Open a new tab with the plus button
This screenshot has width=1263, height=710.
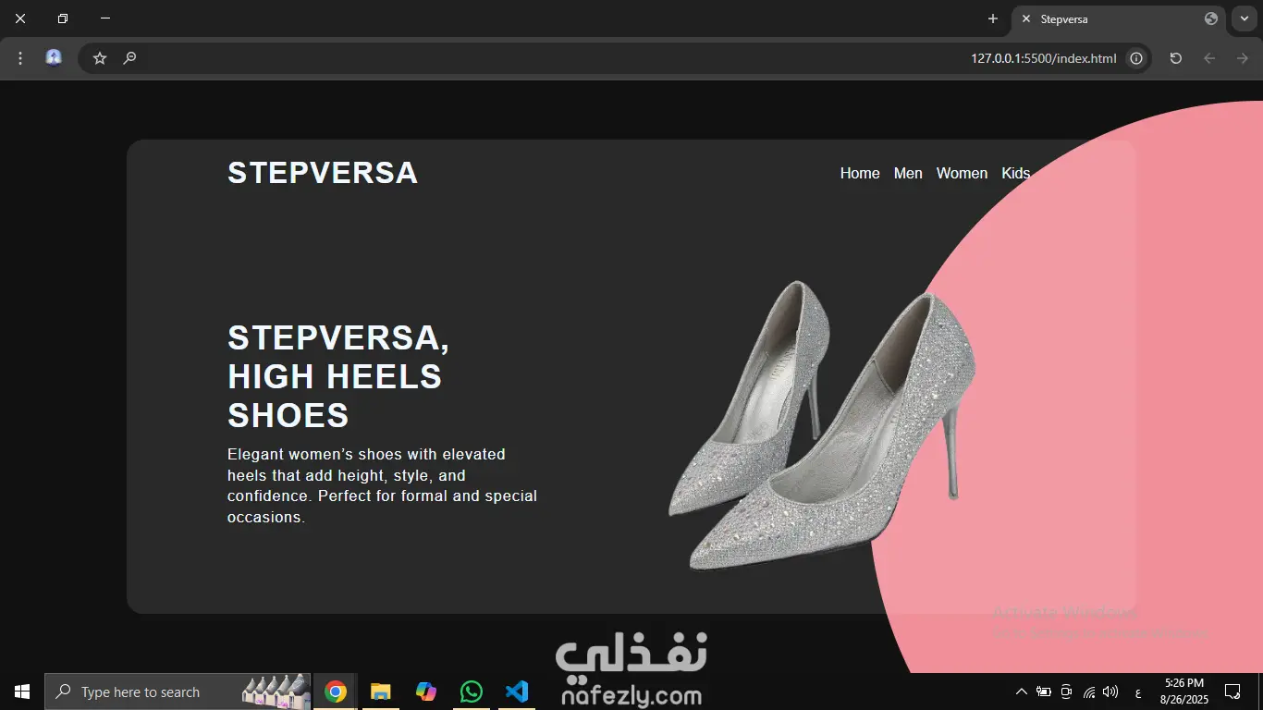(x=993, y=18)
